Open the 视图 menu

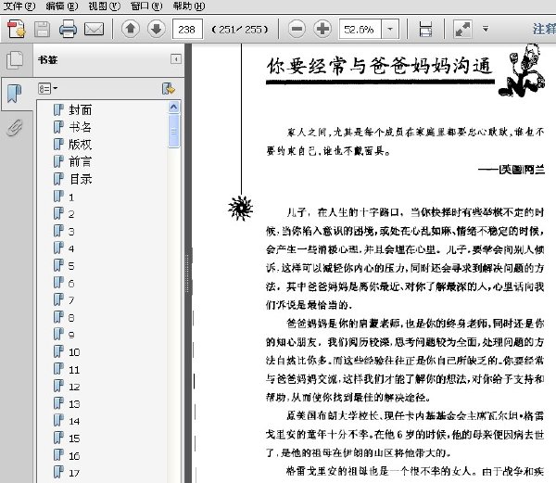(104, 6)
